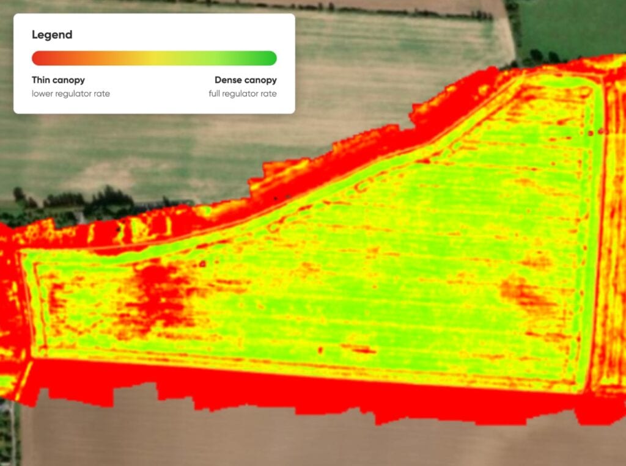Click the "Thin canopy" label

pyautogui.click(x=58, y=80)
